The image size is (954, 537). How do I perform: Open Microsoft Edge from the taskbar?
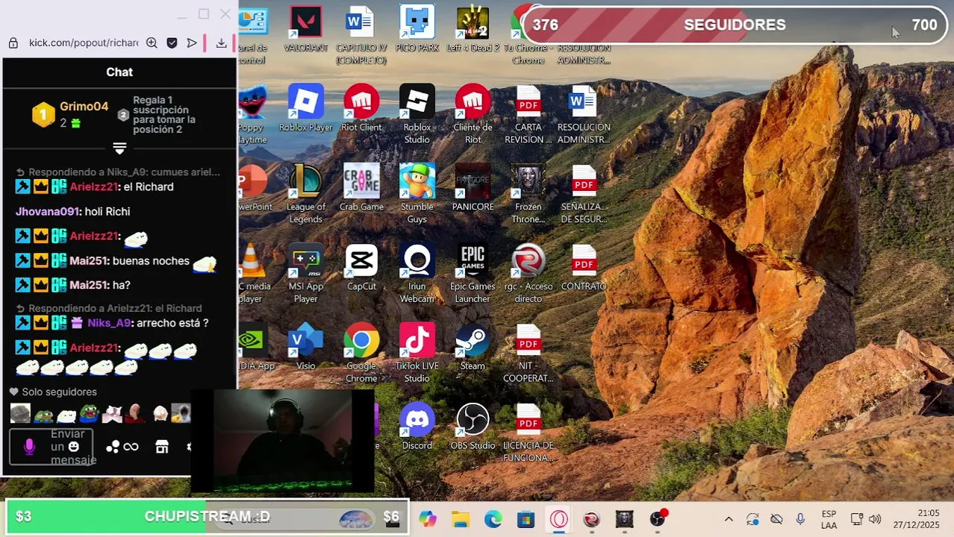coord(493,519)
